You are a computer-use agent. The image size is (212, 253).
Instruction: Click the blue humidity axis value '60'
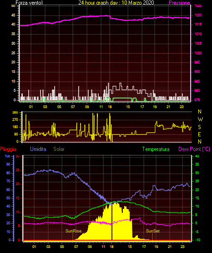click(x=8, y=190)
